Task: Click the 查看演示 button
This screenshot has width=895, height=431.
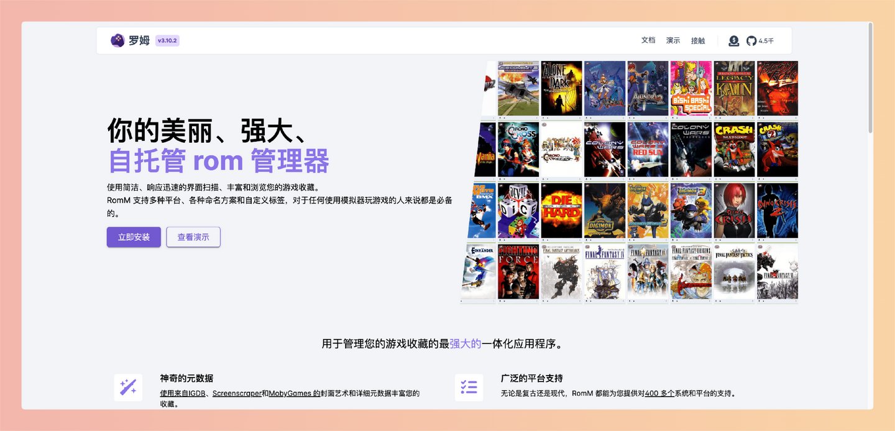Action: tap(193, 237)
